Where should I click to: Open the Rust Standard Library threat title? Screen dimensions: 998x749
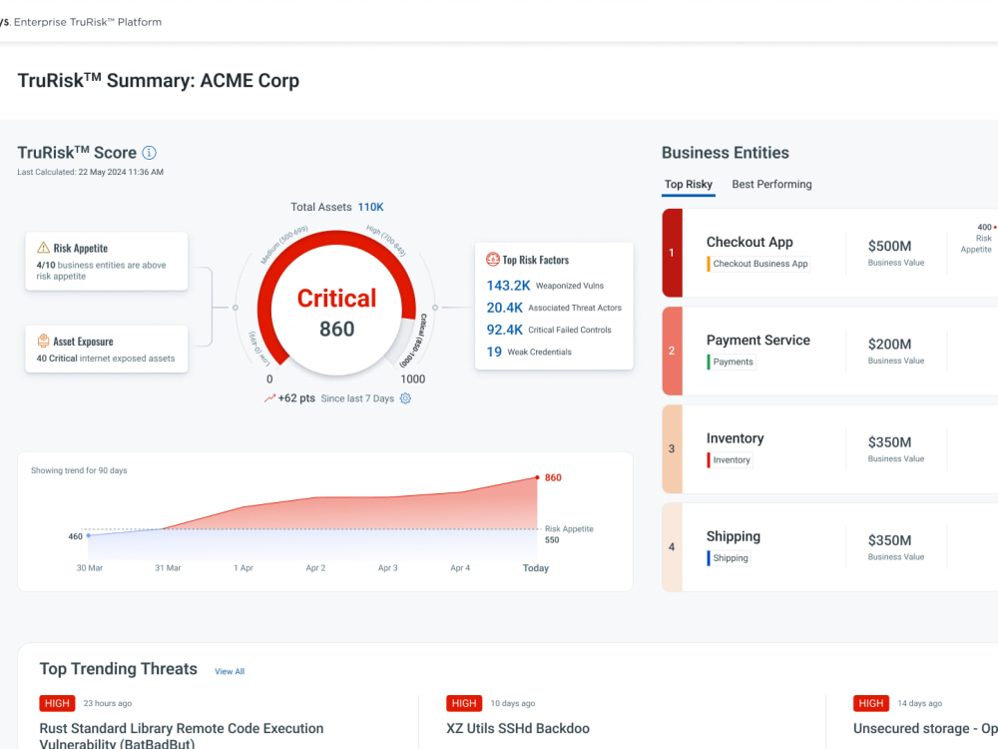point(182,736)
